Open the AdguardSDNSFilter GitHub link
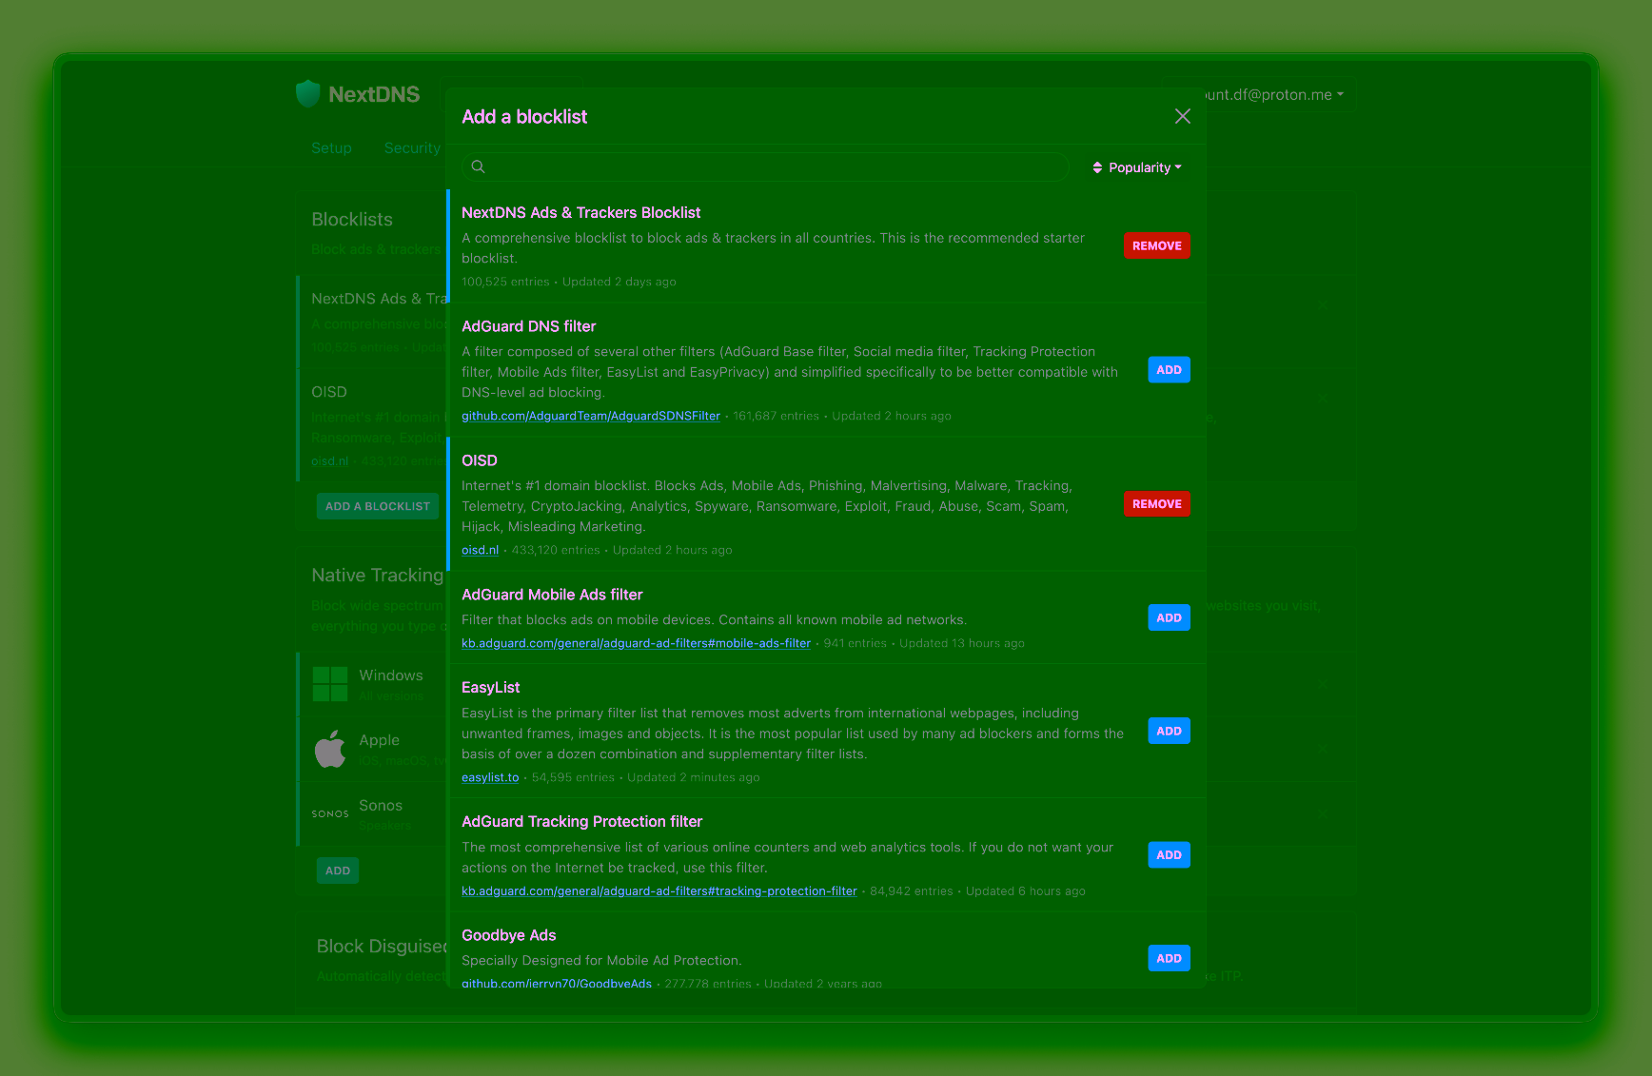 tap(591, 416)
